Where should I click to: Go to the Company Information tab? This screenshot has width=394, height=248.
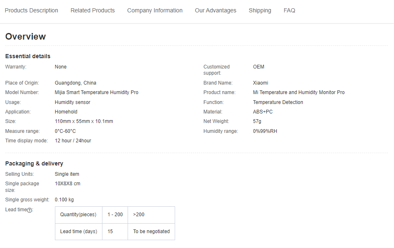pyautogui.click(x=155, y=11)
